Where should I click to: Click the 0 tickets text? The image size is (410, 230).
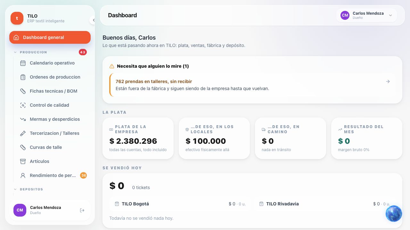pyautogui.click(x=141, y=188)
